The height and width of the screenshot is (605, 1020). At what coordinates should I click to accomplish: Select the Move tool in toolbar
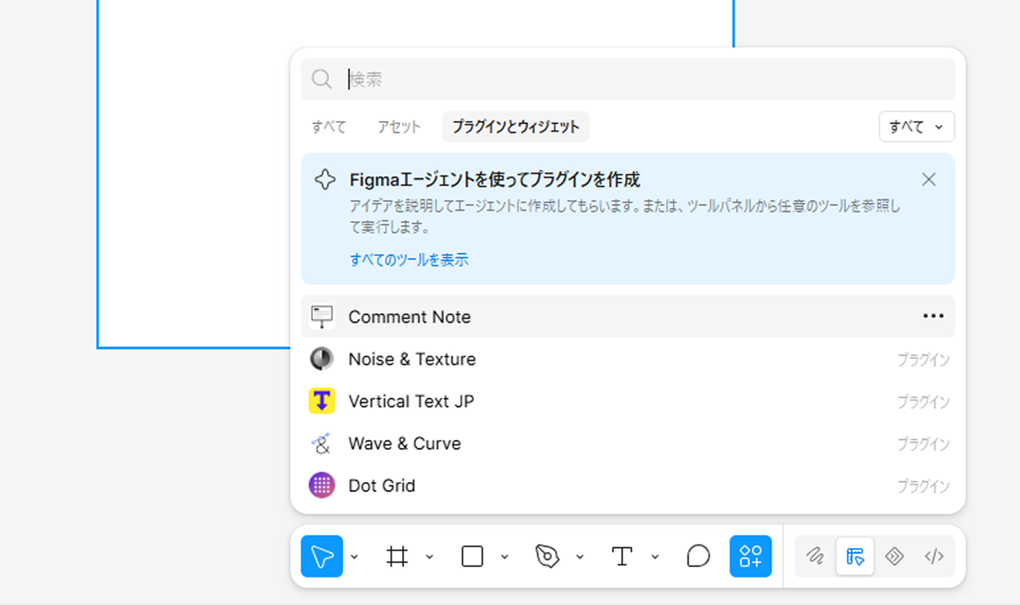tap(322, 556)
